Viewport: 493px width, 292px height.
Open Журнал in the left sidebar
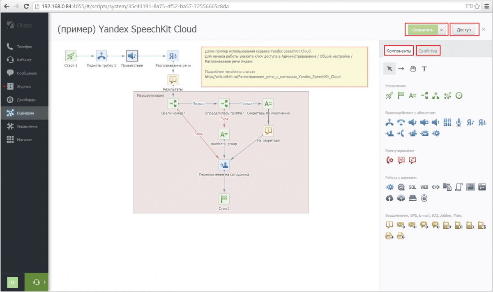tap(24, 87)
